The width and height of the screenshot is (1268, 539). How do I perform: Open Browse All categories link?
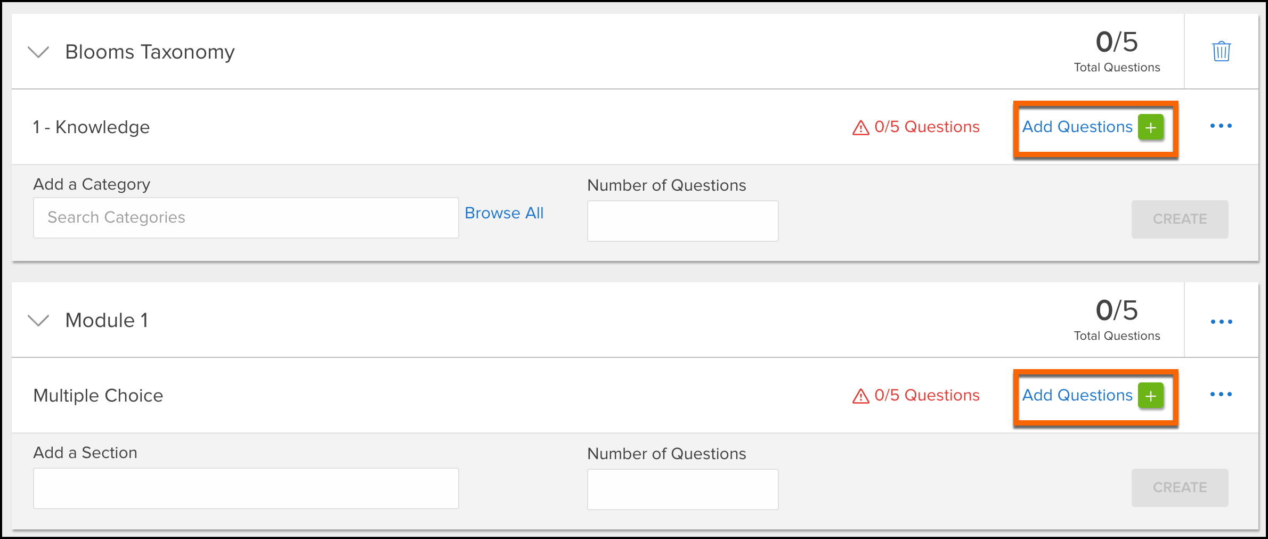[504, 213]
